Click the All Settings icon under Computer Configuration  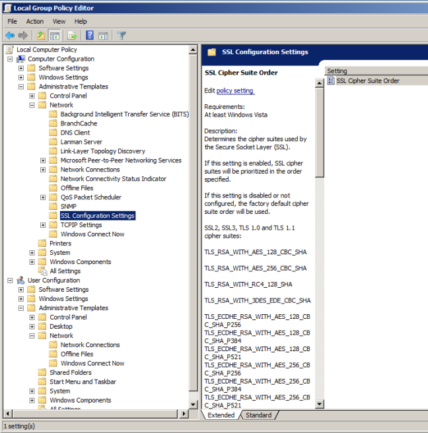coord(42,271)
